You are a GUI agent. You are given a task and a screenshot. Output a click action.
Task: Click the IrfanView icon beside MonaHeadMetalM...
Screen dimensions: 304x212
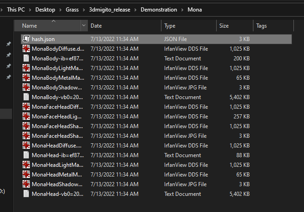pyautogui.click(x=26, y=175)
